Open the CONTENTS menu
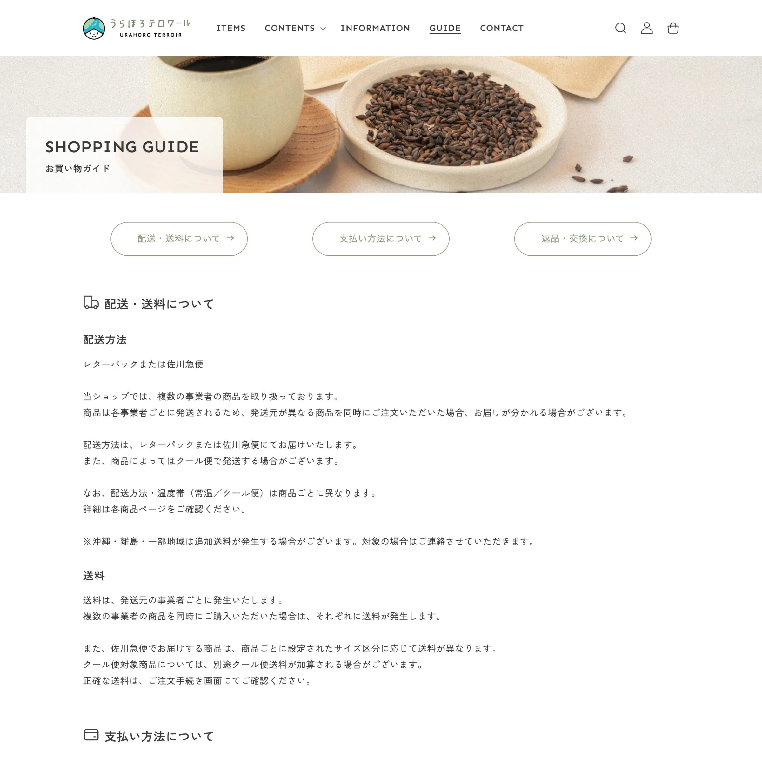Screen dimensions: 762x762 [x=290, y=28]
